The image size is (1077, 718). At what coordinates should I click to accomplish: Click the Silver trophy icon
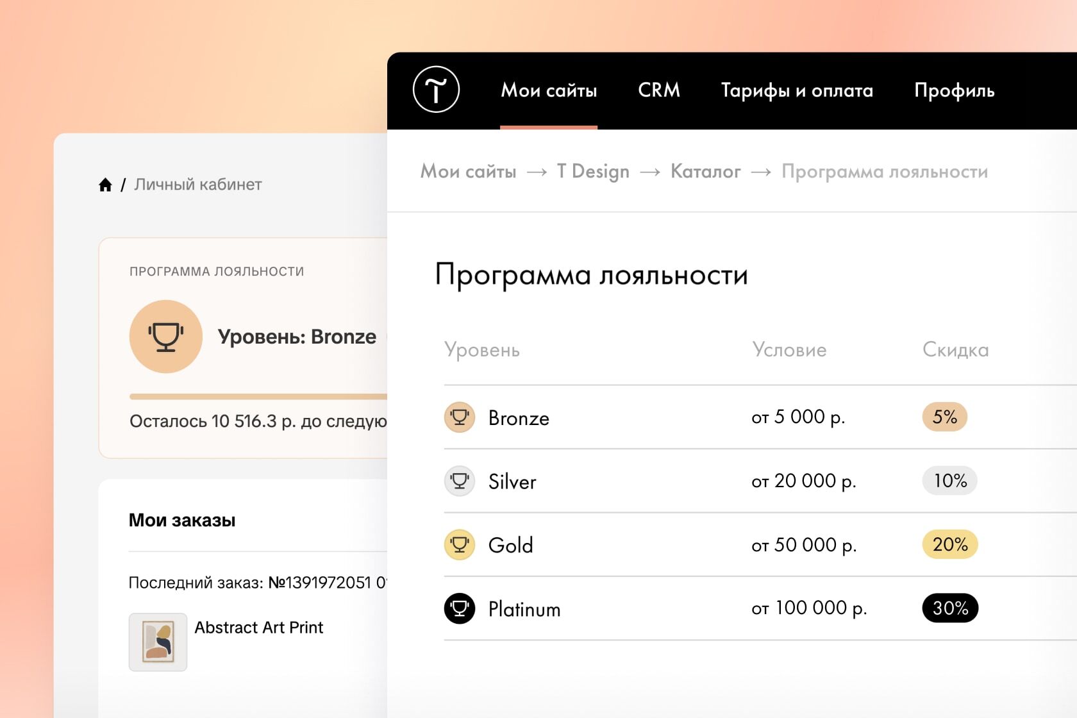(x=460, y=481)
